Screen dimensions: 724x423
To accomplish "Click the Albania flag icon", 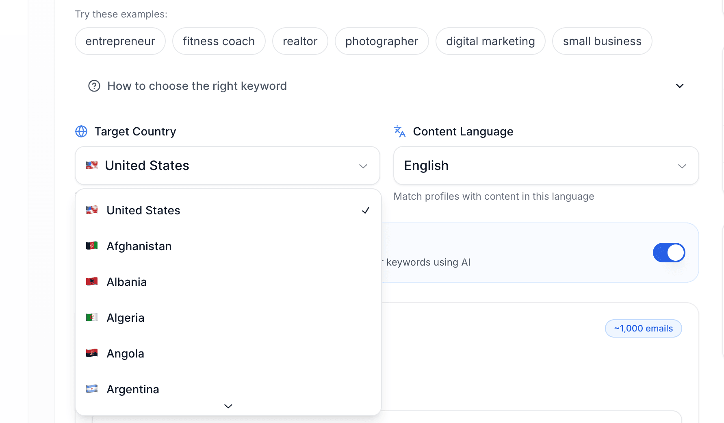I will (x=92, y=281).
